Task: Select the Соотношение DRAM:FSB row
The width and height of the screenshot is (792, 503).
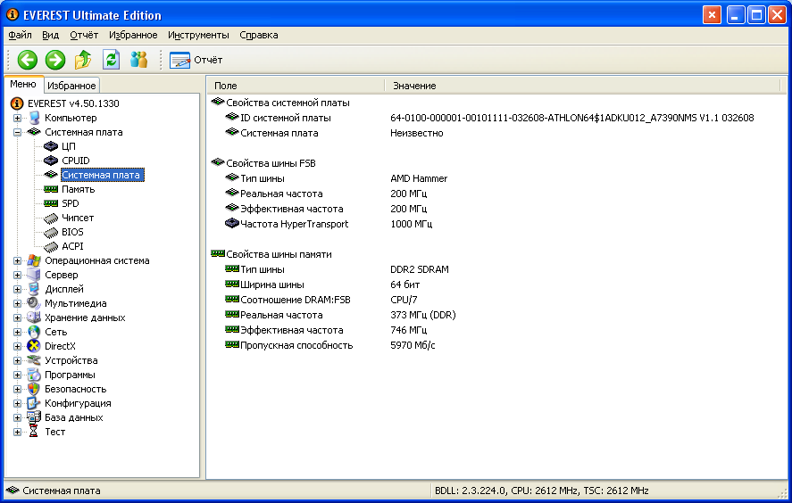Action: pos(497,300)
